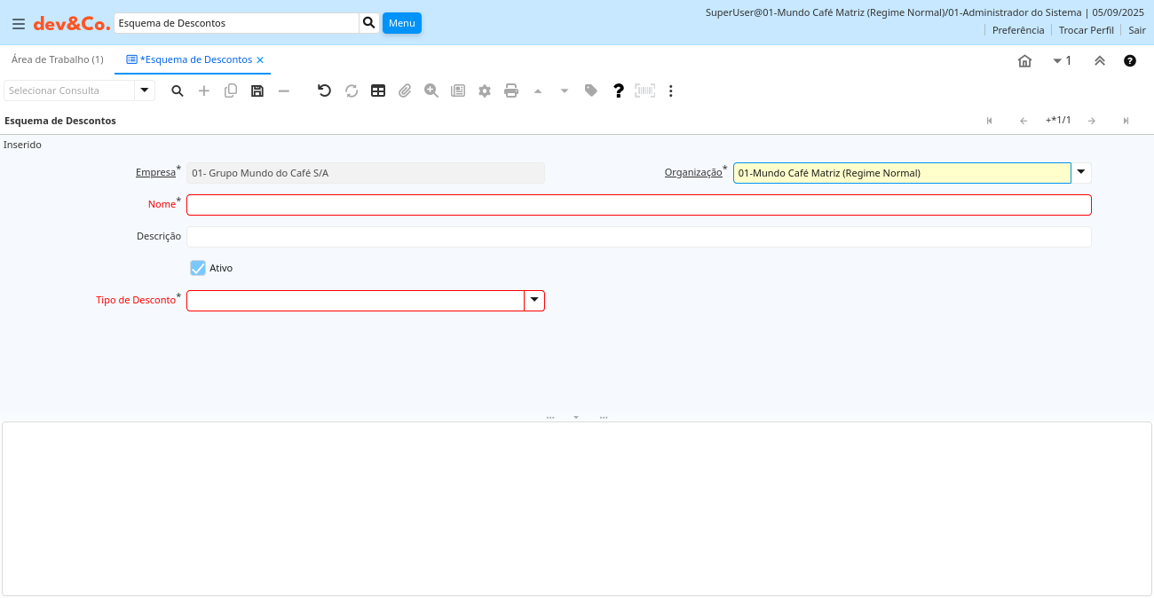Click the Nome input field
This screenshot has height=598, width=1154.
[x=638, y=205]
